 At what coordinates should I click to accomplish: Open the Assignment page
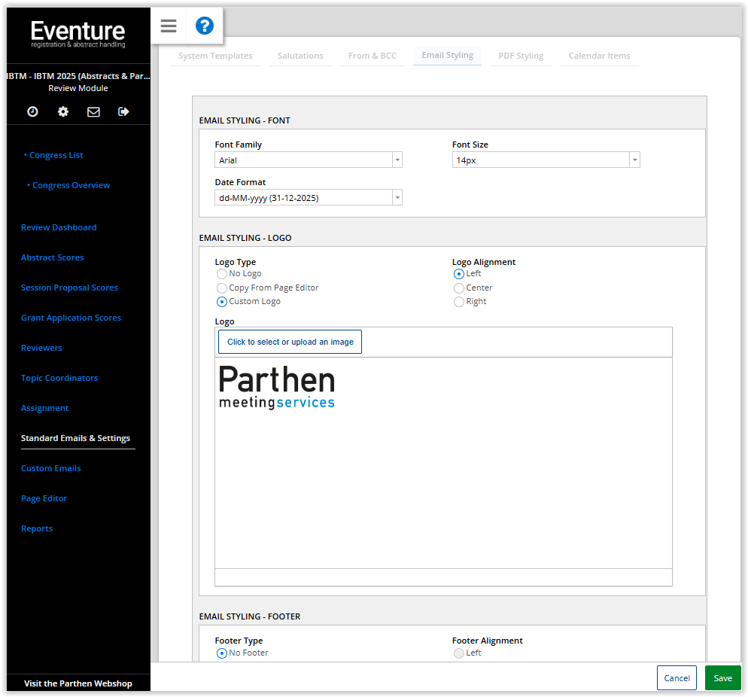tap(45, 409)
